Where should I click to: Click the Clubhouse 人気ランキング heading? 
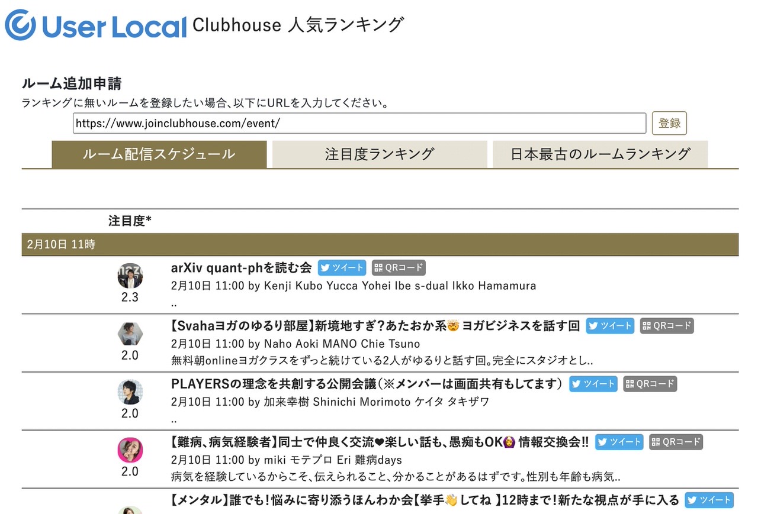click(298, 25)
